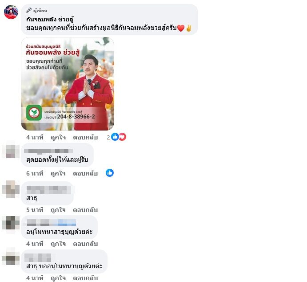Click the reaction count 2 on author's comment
307x282 pixels.
(x=108, y=137)
